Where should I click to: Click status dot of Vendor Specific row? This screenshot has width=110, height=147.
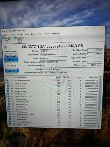[x=10, y=117]
